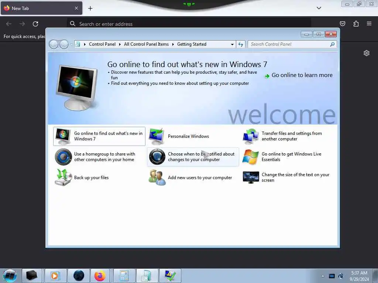Screen dimensions: 378x283
Task: Click the network tray icon
Action: (x=332, y=276)
